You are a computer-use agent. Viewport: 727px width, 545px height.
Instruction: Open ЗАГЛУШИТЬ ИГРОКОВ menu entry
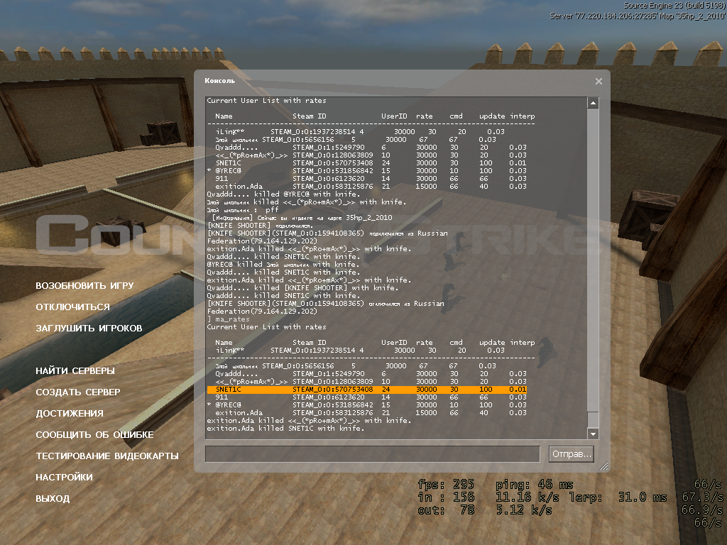(x=89, y=328)
